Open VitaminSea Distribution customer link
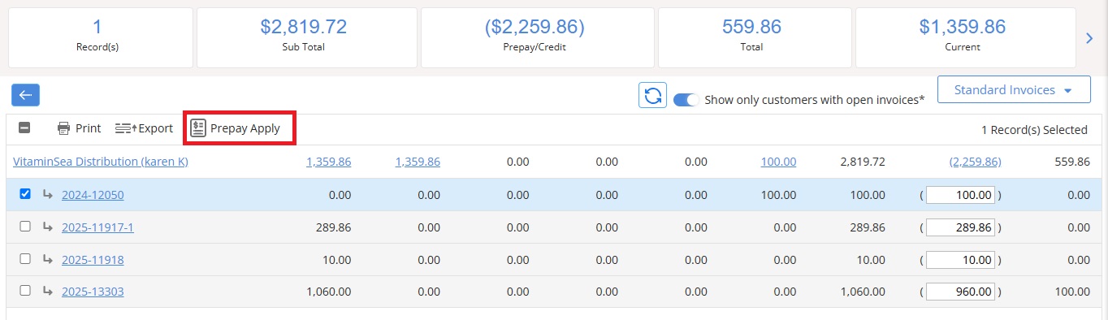1108x320 pixels. tap(101, 162)
